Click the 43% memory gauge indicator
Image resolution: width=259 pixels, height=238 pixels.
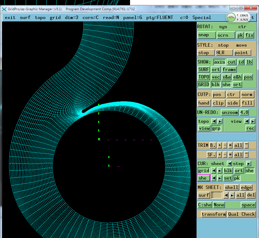231,17
